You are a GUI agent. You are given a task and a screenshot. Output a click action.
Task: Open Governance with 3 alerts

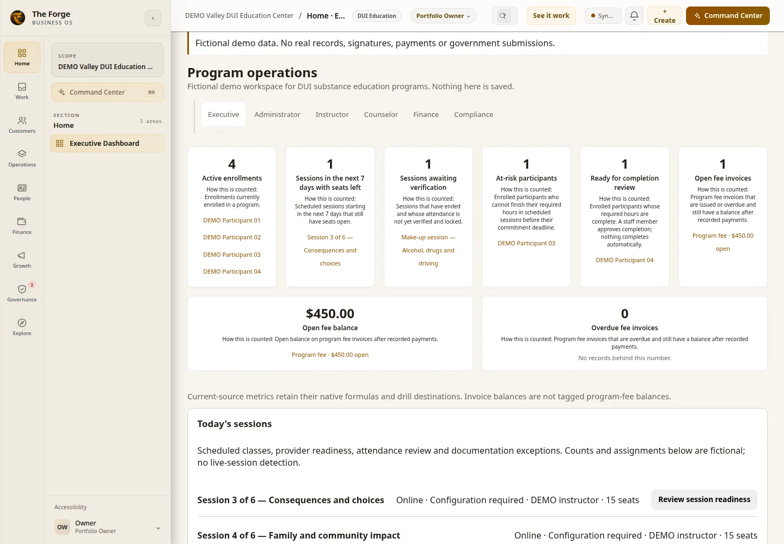click(x=22, y=293)
